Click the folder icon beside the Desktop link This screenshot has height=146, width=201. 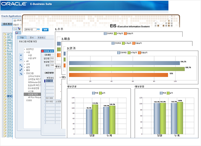pyautogui.click(x=5, y=42)
